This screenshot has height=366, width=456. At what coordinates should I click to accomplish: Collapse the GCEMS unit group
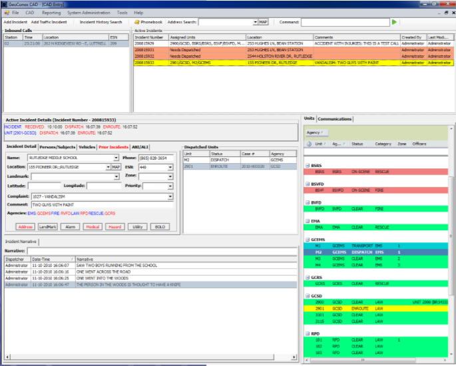pyautogui.click(x=307, y=238)
